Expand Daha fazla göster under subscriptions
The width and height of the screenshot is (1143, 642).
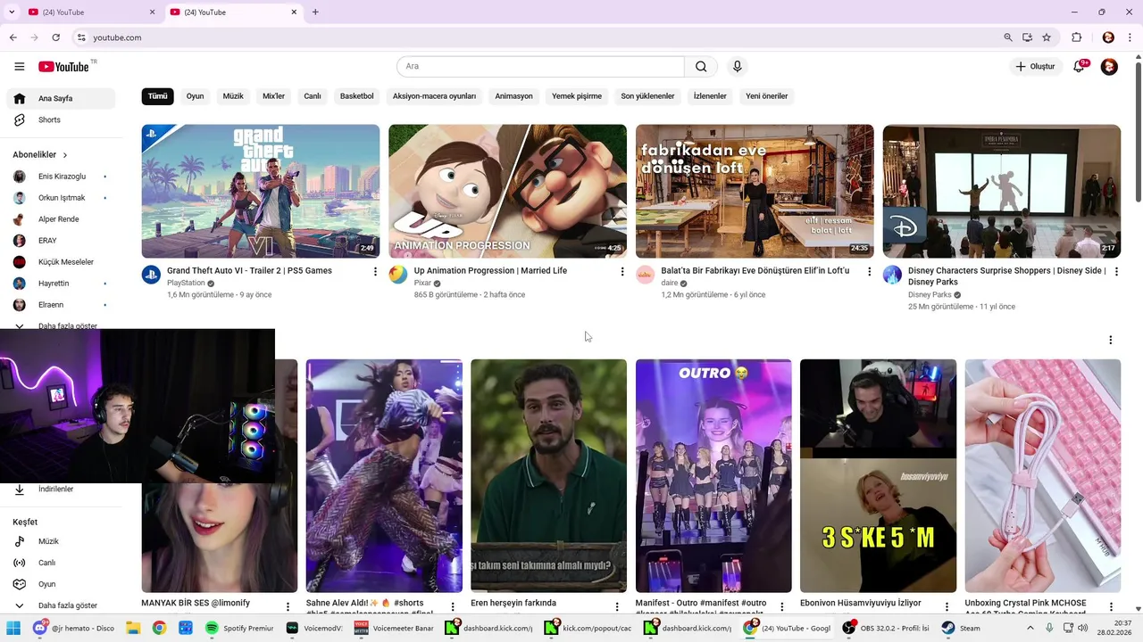[61, 325]
